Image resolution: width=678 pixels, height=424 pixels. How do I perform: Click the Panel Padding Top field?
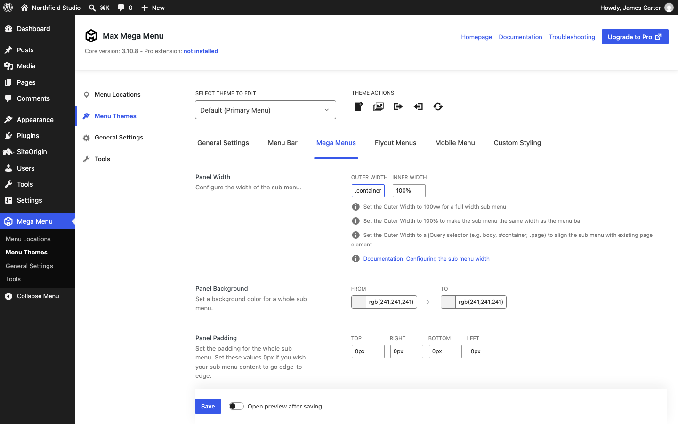(368, 351)
